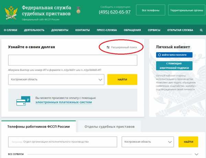The height and width of the screenshot is (158, 206).
Task: Click the department search input field
Action: pos(62,142)
